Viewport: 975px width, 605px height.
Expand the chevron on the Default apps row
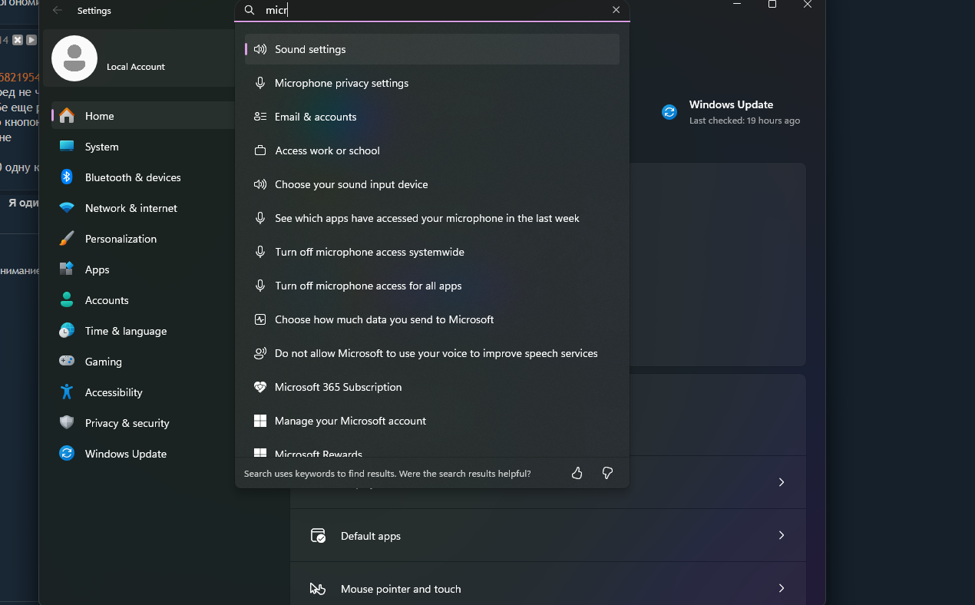[x=782, y=535]
